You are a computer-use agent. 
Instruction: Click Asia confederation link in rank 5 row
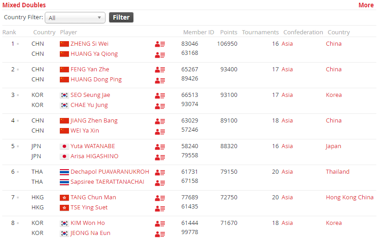click(287, 146)
